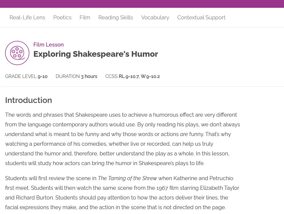Click the film reel lesson icon
The width and height of the screenshot is (284, 214).
tap(17, 53)
